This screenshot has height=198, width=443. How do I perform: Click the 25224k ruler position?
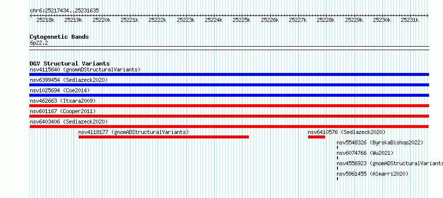click(x=214, y=20)
